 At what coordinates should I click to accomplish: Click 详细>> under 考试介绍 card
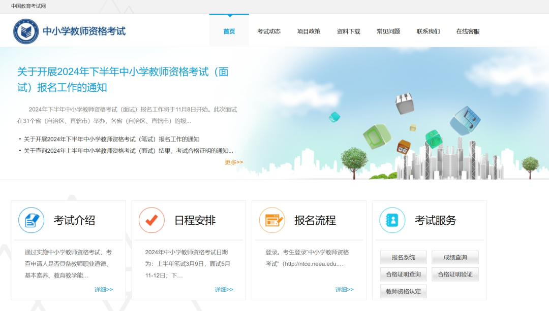click(x=104, y=290)
